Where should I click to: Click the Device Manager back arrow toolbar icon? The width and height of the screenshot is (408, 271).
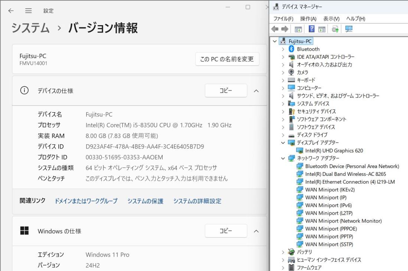click(275, 29)
